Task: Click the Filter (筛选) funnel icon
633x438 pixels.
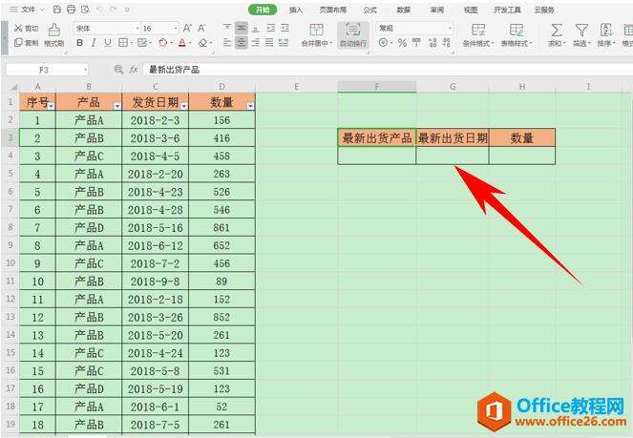Action: (581, 31)
